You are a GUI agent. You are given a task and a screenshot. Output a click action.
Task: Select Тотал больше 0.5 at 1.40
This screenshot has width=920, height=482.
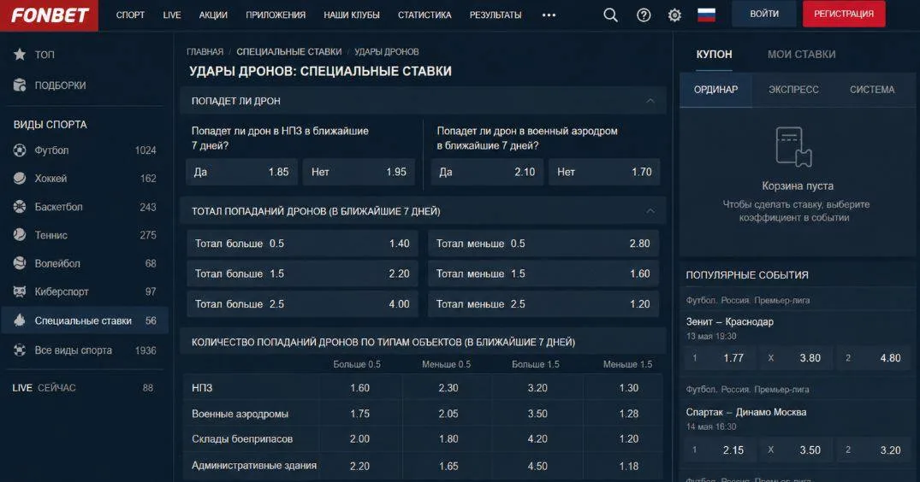tap(302, 244)
